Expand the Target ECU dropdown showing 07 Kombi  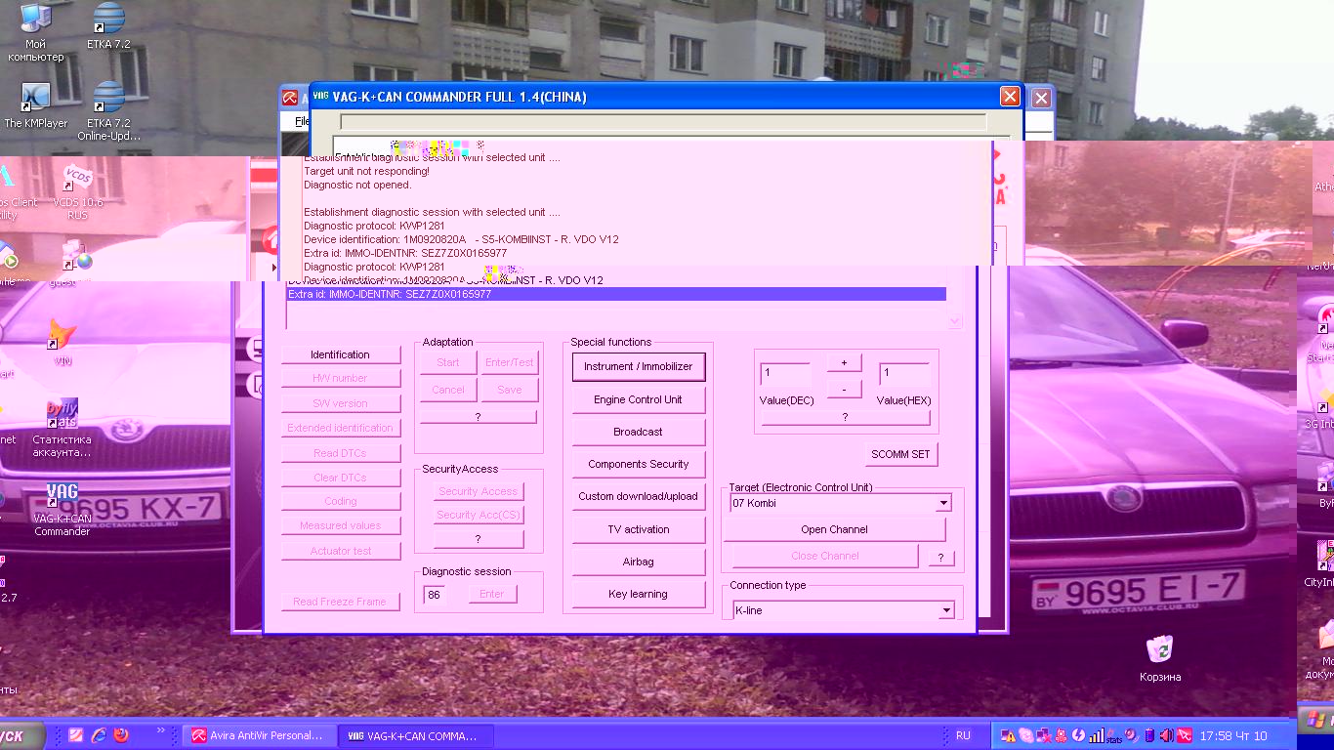pyautogui.click(x=942, y=503)
